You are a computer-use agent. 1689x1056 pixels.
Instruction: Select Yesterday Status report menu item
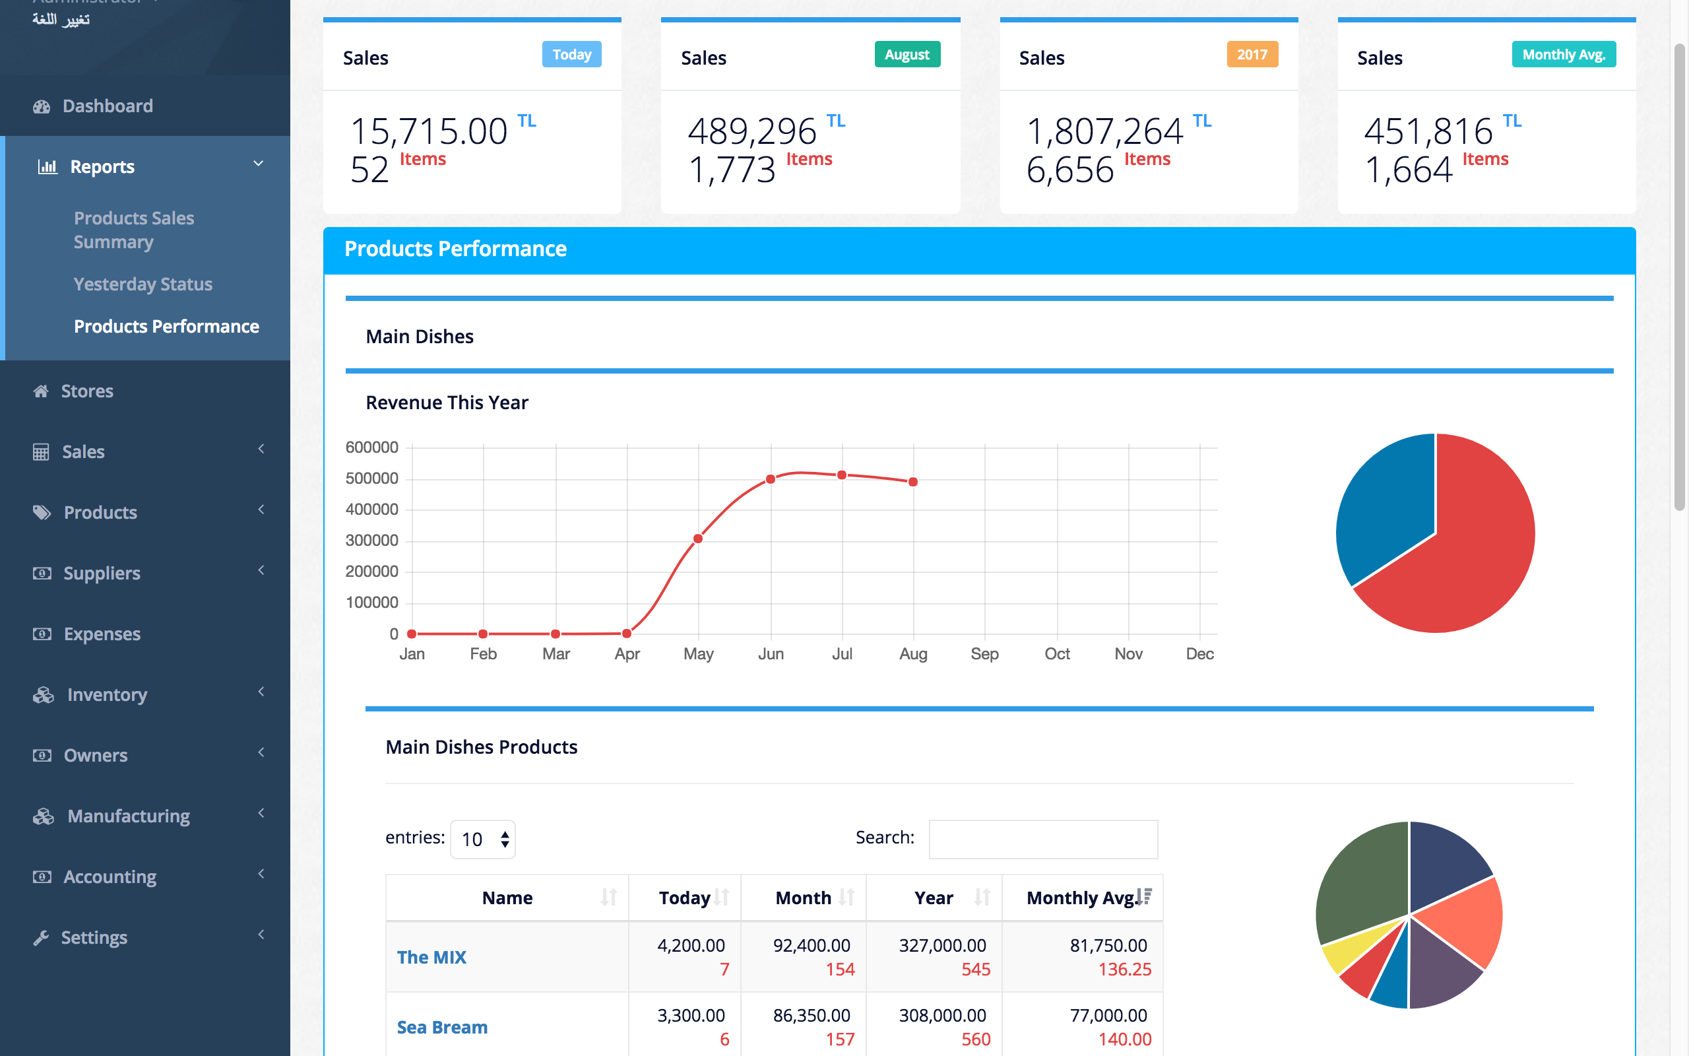[143, 283]
